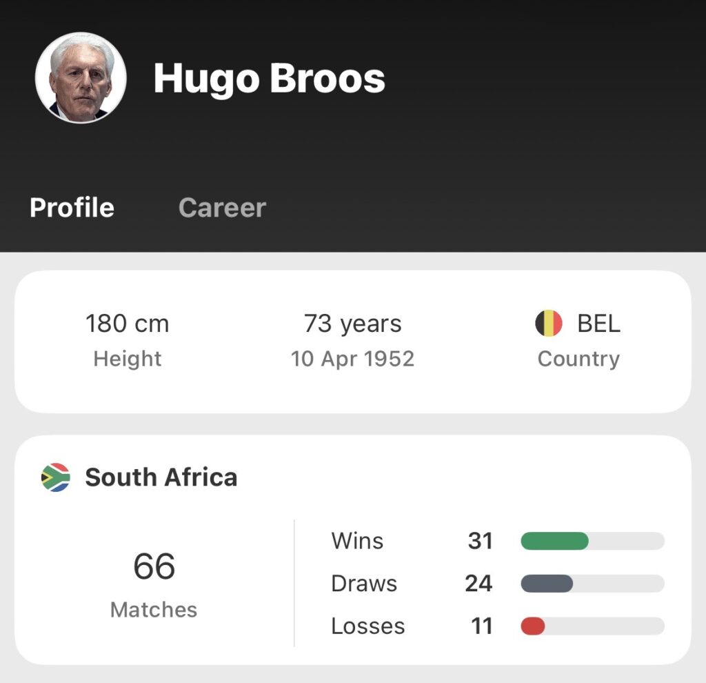Tap the 180 cm height value
Viewport: 706px width, 683px height.
click(x=127, y=324)
